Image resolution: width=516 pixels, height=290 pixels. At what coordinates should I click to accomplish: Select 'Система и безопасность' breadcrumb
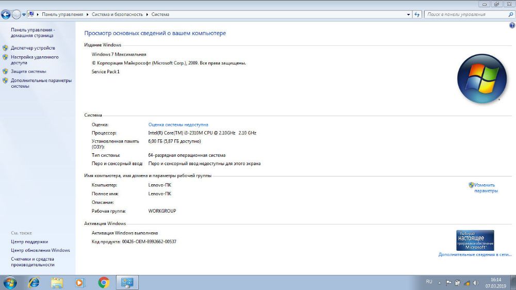tap(117, 14)
